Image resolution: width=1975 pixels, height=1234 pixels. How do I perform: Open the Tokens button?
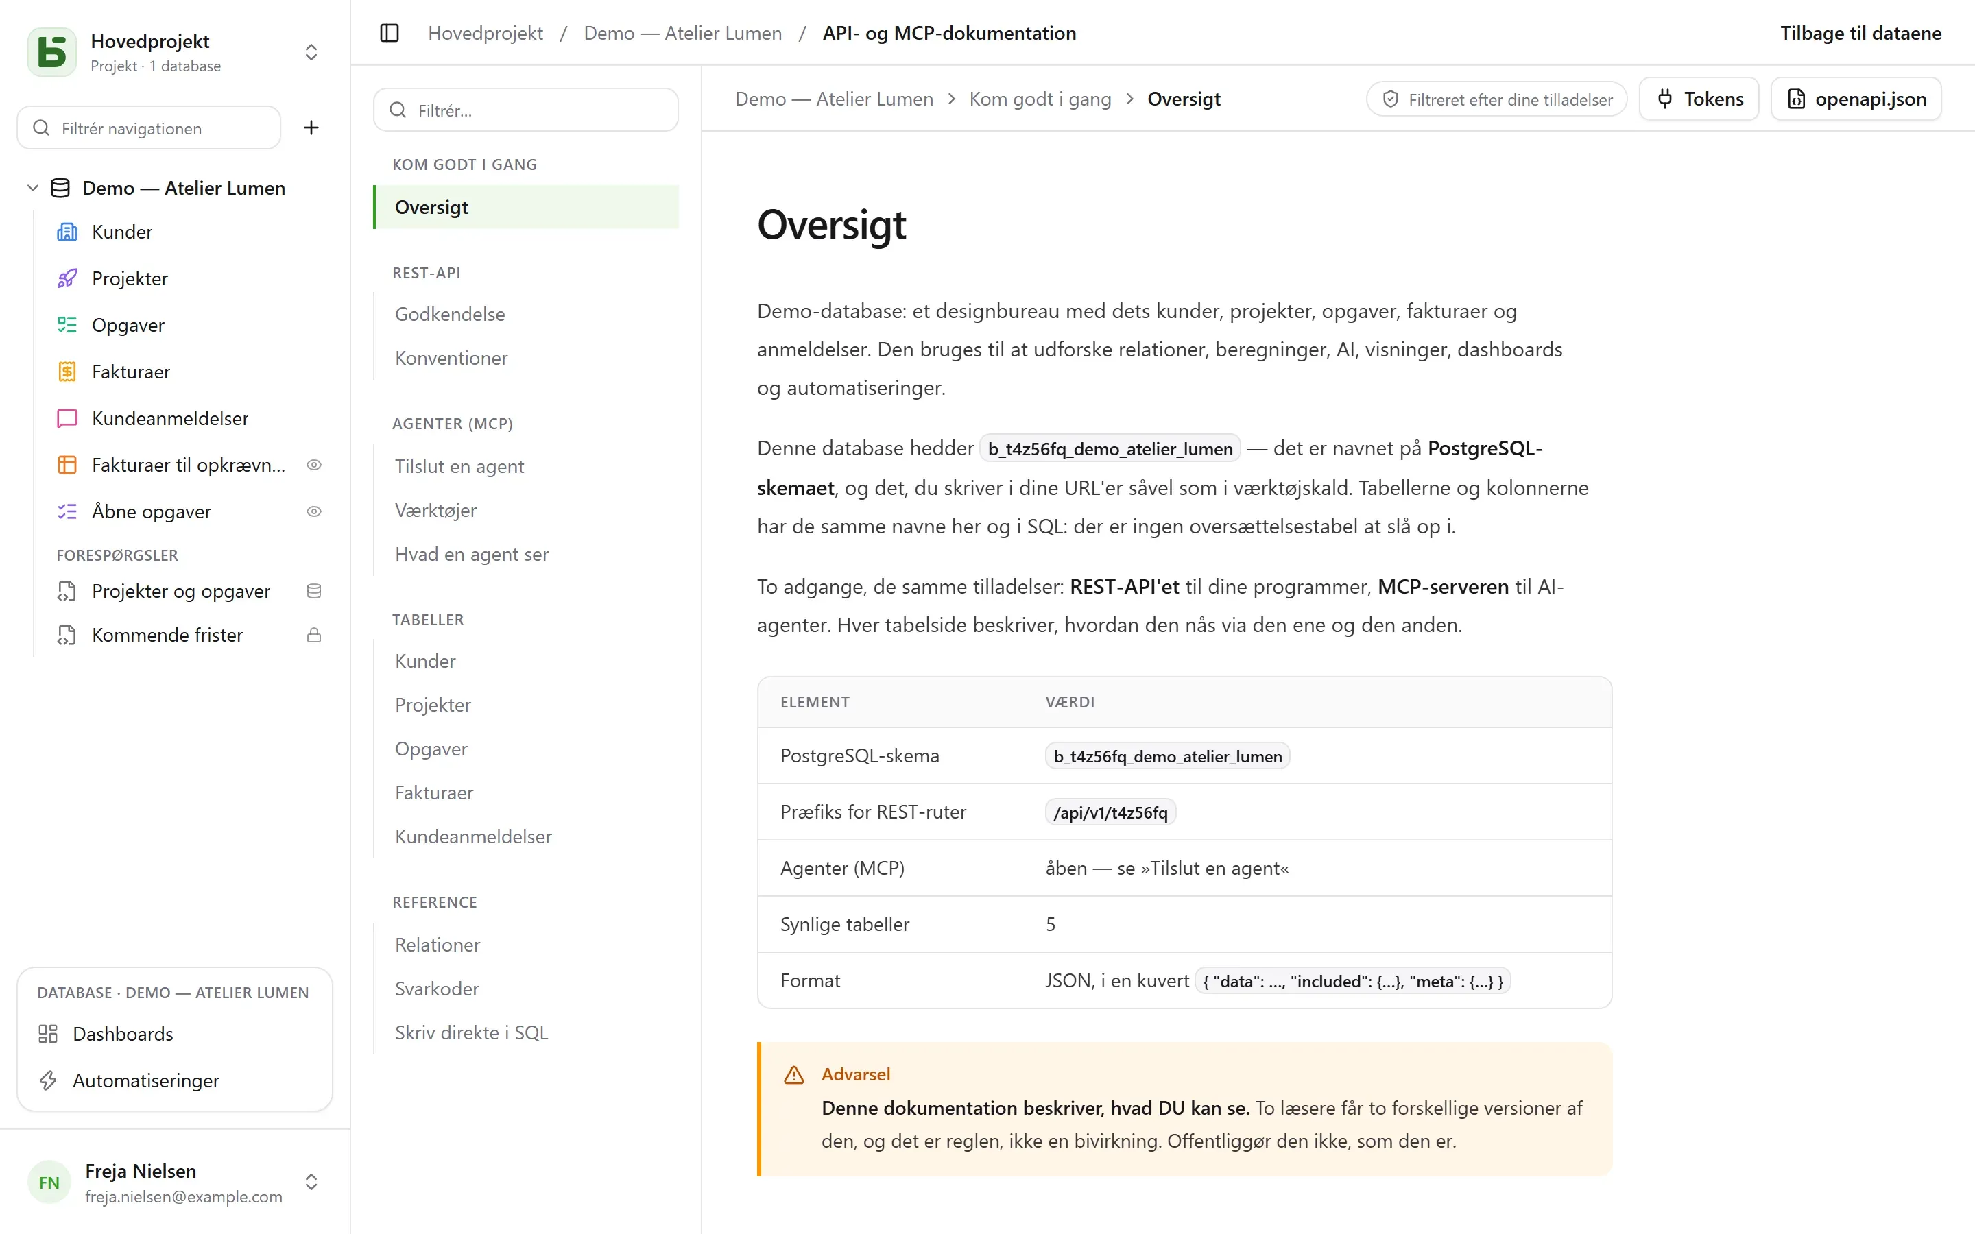[x=1699, y=99]
